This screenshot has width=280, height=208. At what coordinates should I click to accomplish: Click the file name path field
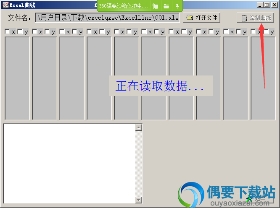coord(107,18)
